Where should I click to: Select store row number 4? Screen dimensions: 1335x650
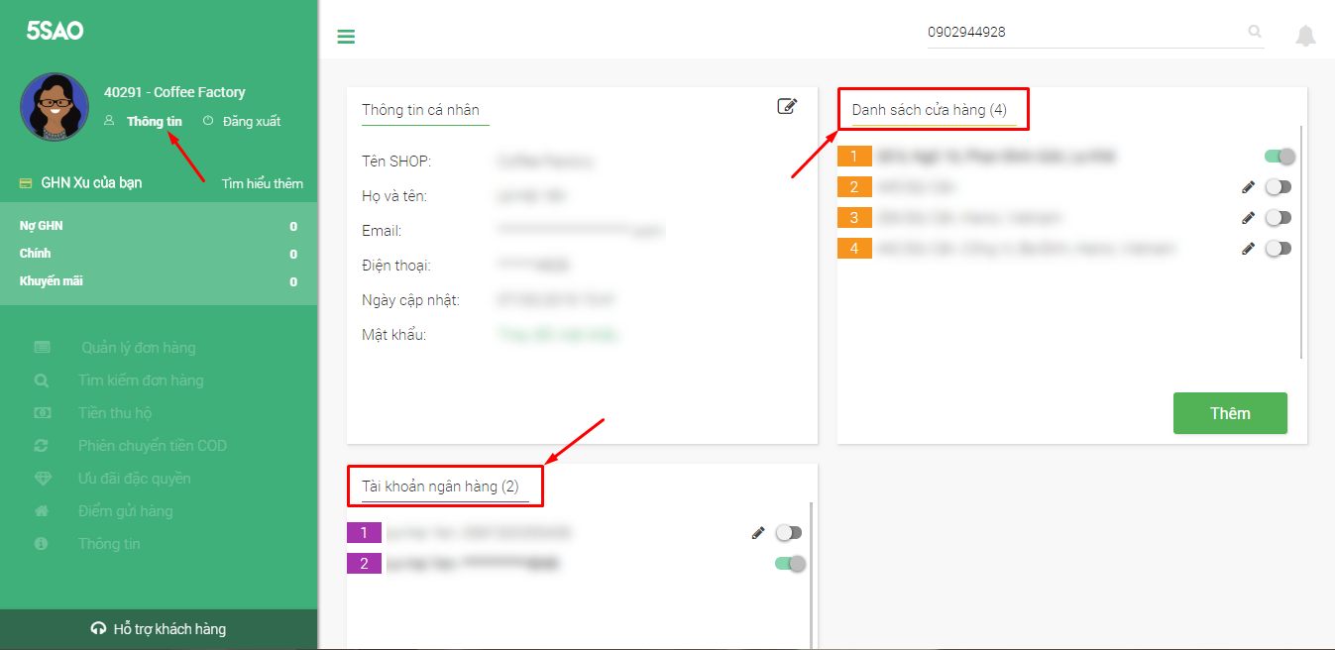point(1066,248)
